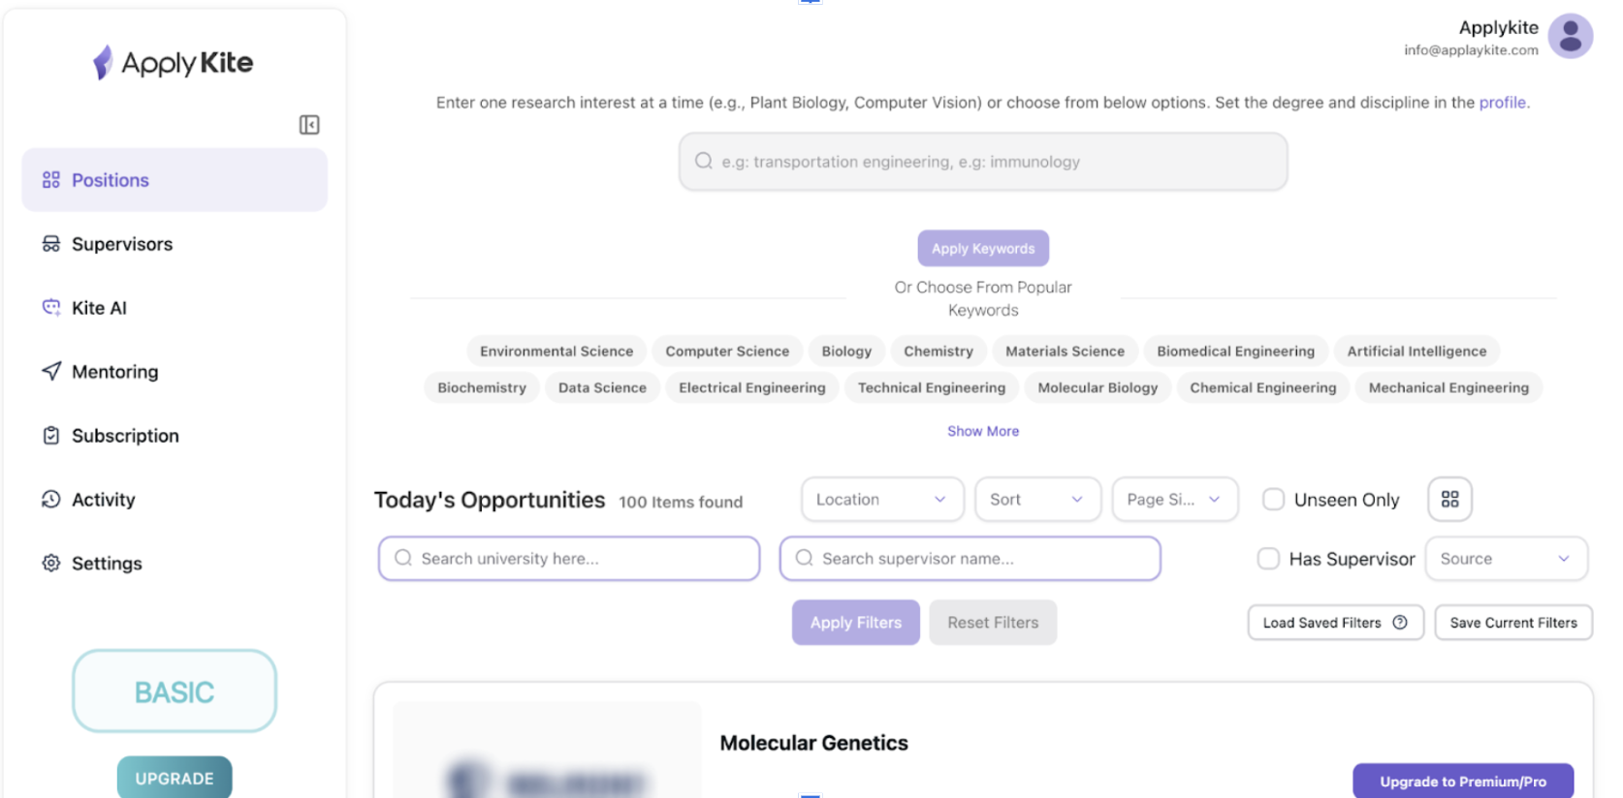
Task: Open the Location dropdown
Action: point(882,500)
